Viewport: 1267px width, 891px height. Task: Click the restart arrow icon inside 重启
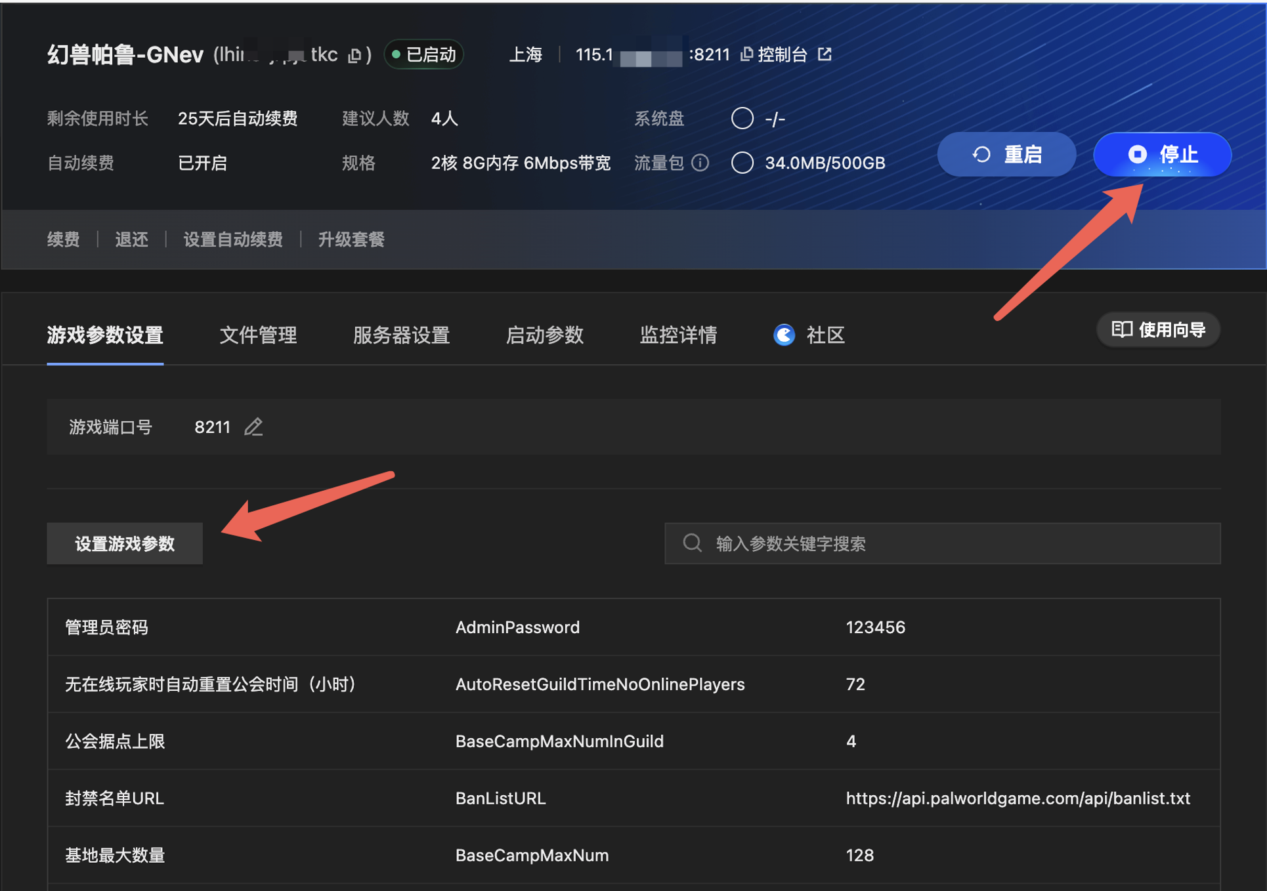[981, 155]
